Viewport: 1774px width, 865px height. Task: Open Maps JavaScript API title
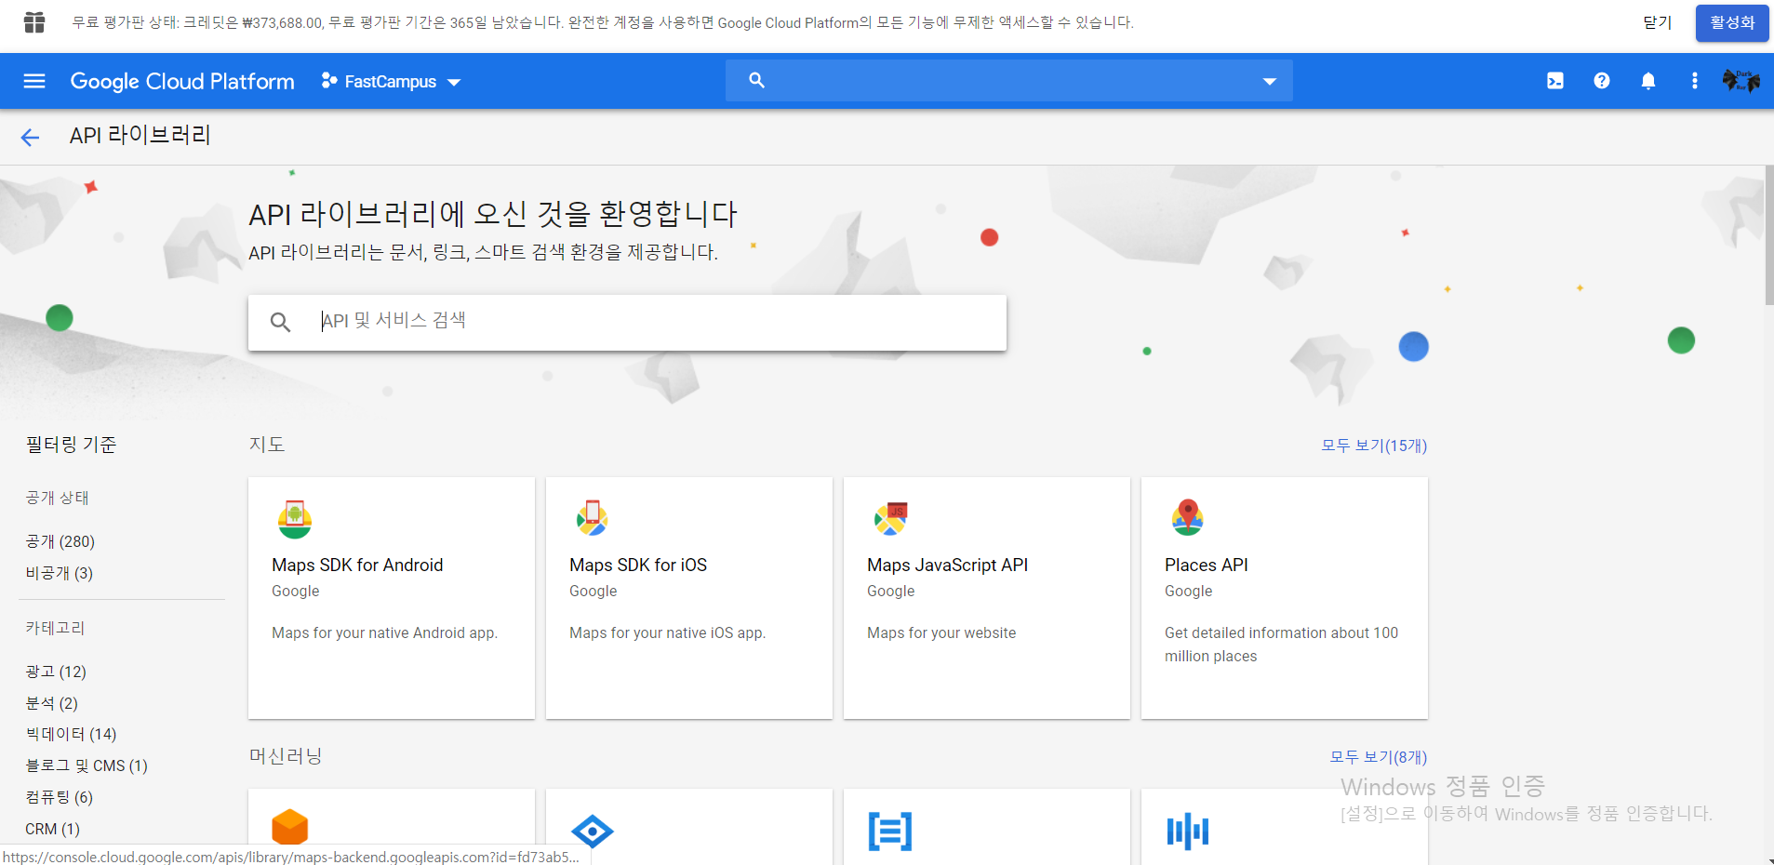point(947,566)
